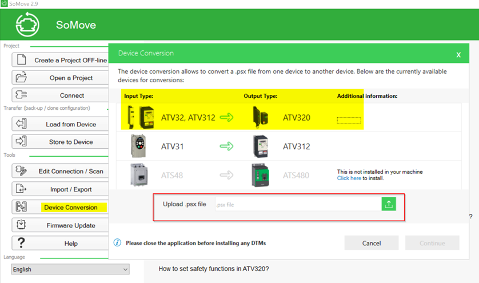Click the info icon beside the DTM warning
This screenshot has height=283, width=479.
(x=117, y=242)
